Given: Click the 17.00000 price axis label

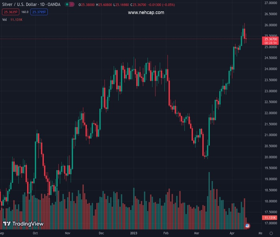Looking at the screenshot, I should 271,223.
